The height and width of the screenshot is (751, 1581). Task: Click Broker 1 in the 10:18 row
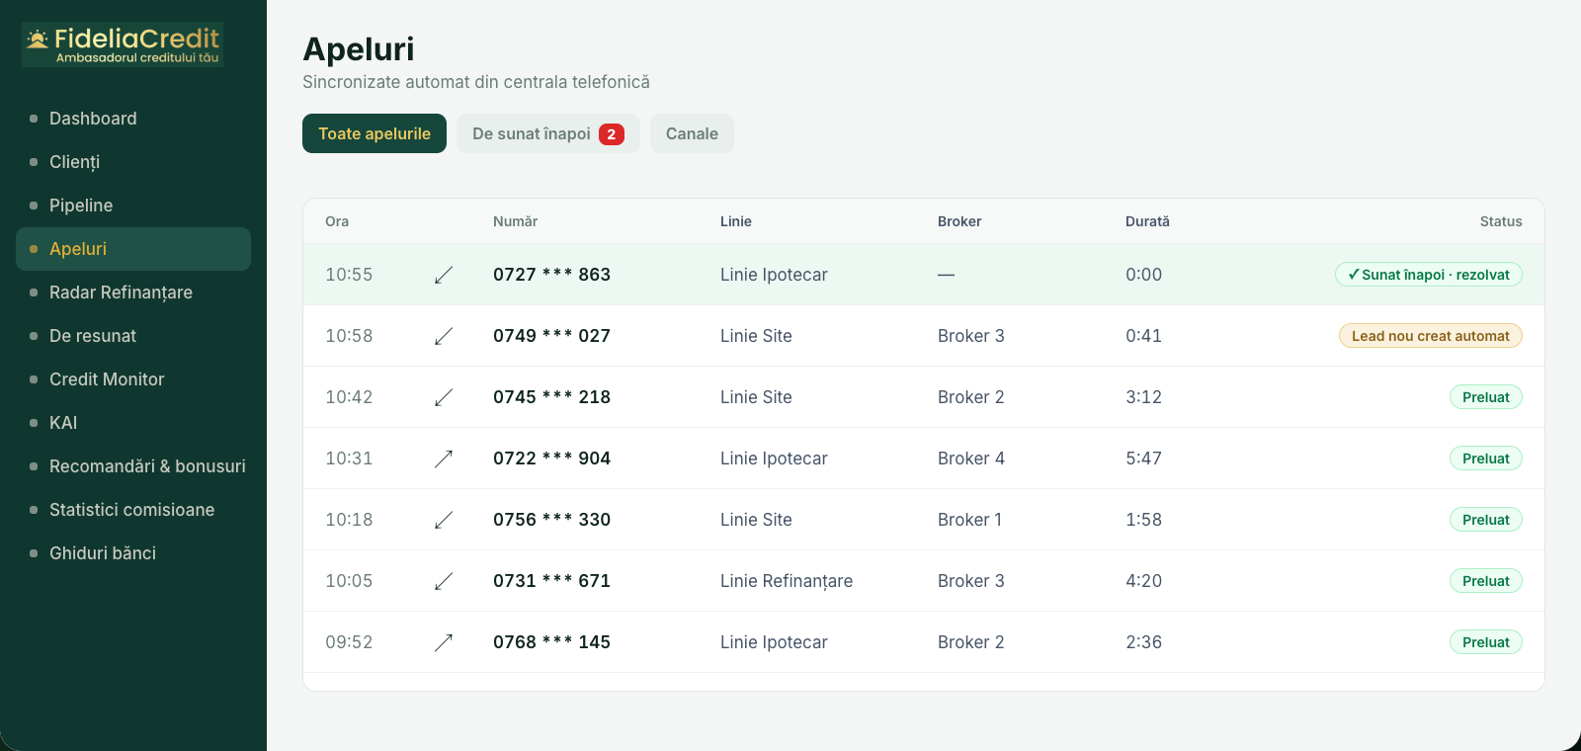970,520
